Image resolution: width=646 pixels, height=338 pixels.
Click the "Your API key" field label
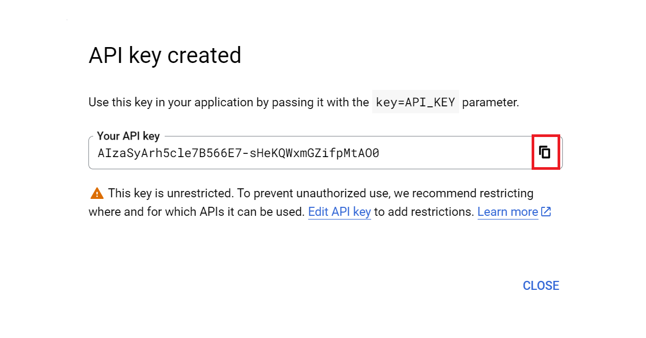128,136
